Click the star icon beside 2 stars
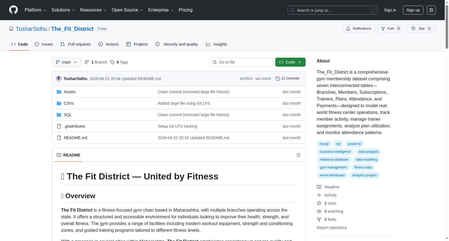Image resolution: width=449 pixels, height=241 pixels. pyautogui.click(x=319, y=203)
